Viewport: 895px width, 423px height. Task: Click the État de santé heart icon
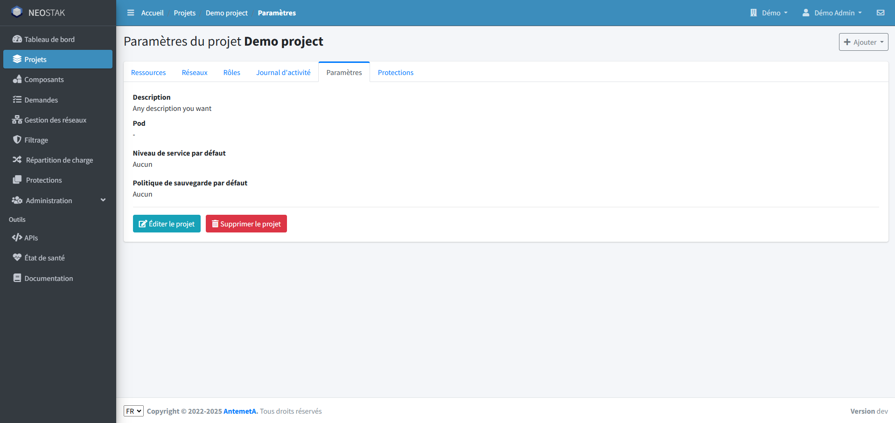17,257
